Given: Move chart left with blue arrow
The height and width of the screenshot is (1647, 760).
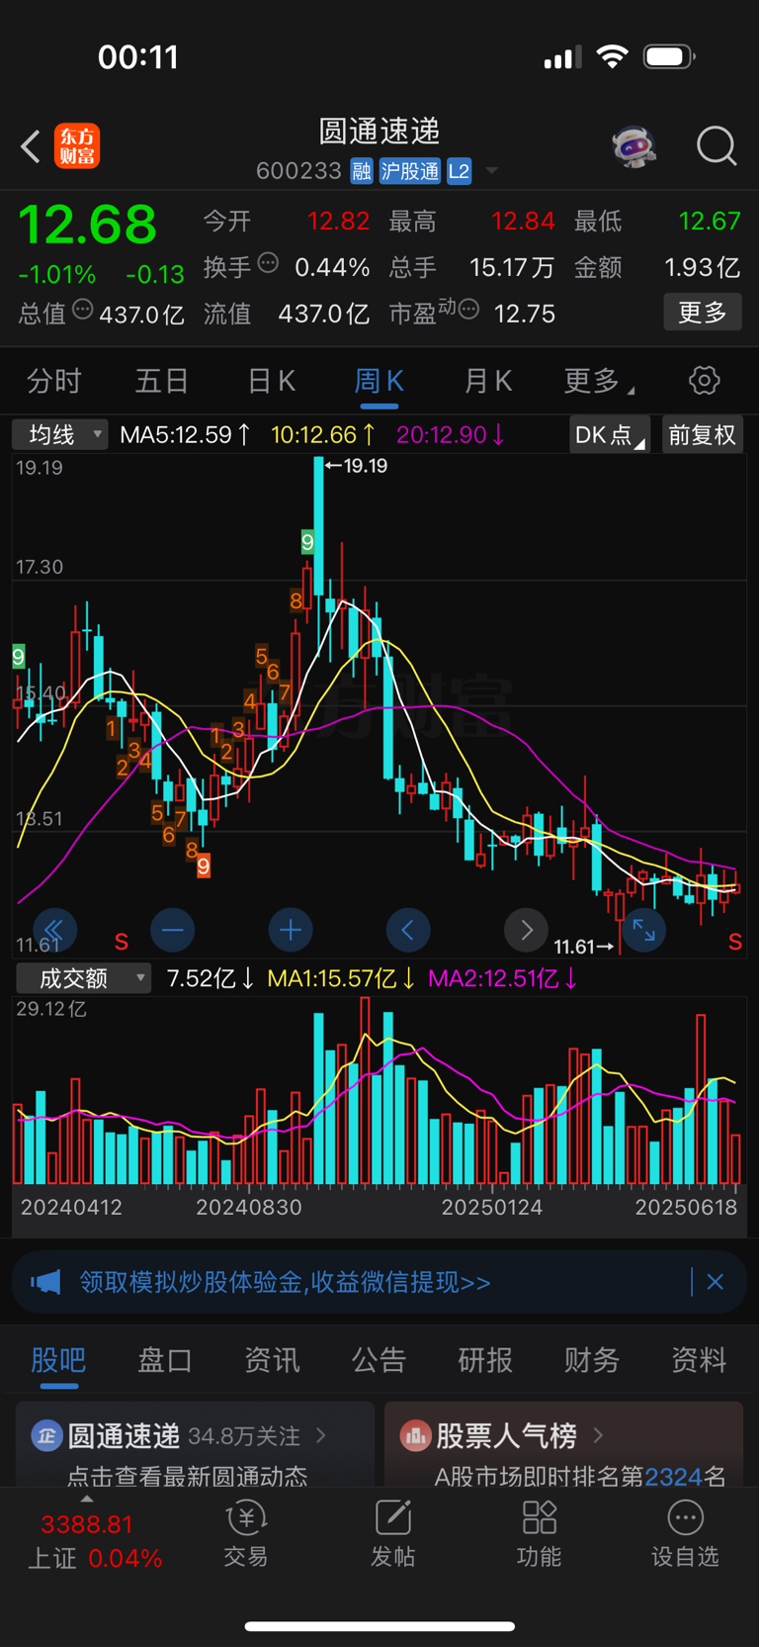Looking at the screenshot, I should coord(408,930).
